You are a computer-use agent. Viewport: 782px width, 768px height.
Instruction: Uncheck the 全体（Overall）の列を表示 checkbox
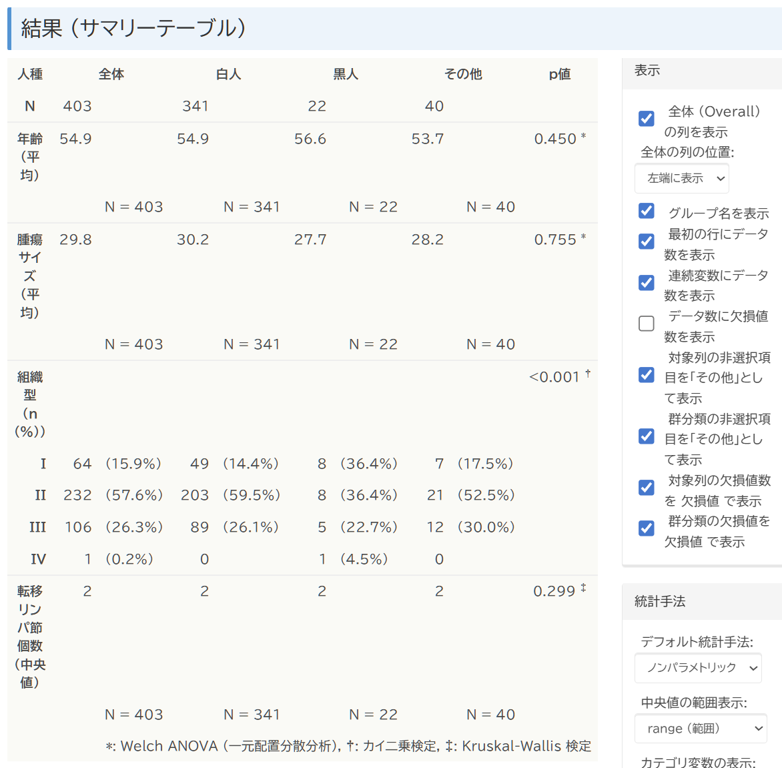point(646,119)
